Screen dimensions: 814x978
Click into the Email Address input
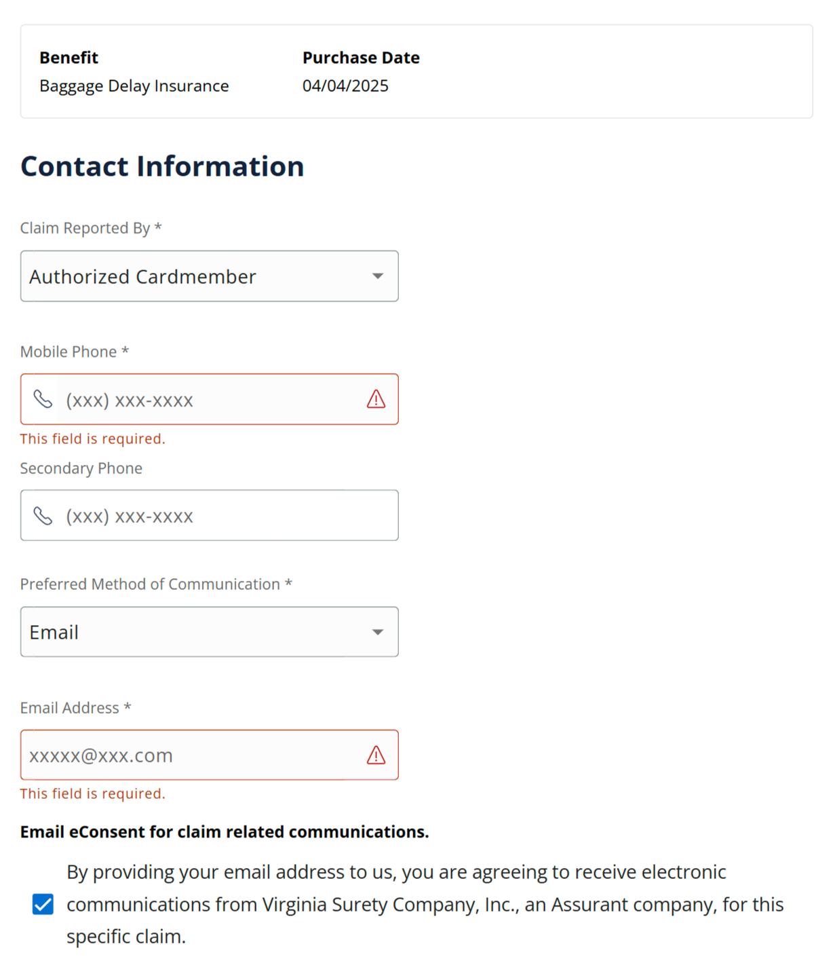point(193,755)
